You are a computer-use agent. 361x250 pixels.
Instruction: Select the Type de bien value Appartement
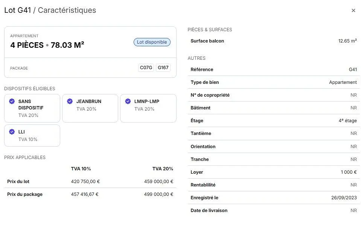coord(343,82)
